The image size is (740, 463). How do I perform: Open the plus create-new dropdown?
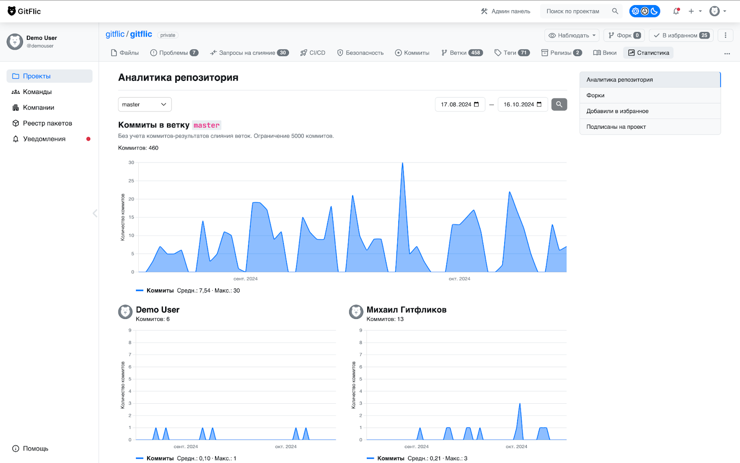pos(695,11)
